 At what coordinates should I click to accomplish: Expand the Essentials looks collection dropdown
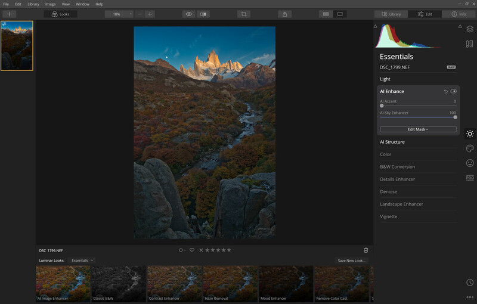(x=82, y=260)
